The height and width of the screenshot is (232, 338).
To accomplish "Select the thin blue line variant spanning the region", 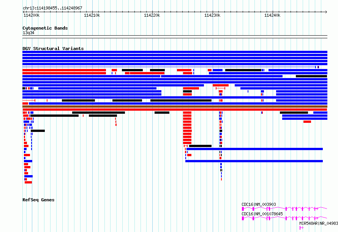I will [169, 67].
